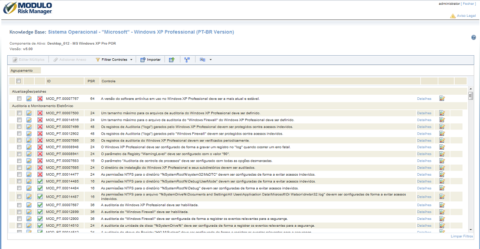This screenshot has width=480, height=249.
Task: Click edit pencil icon for MOD_PT.00014516
Action: 29,120
